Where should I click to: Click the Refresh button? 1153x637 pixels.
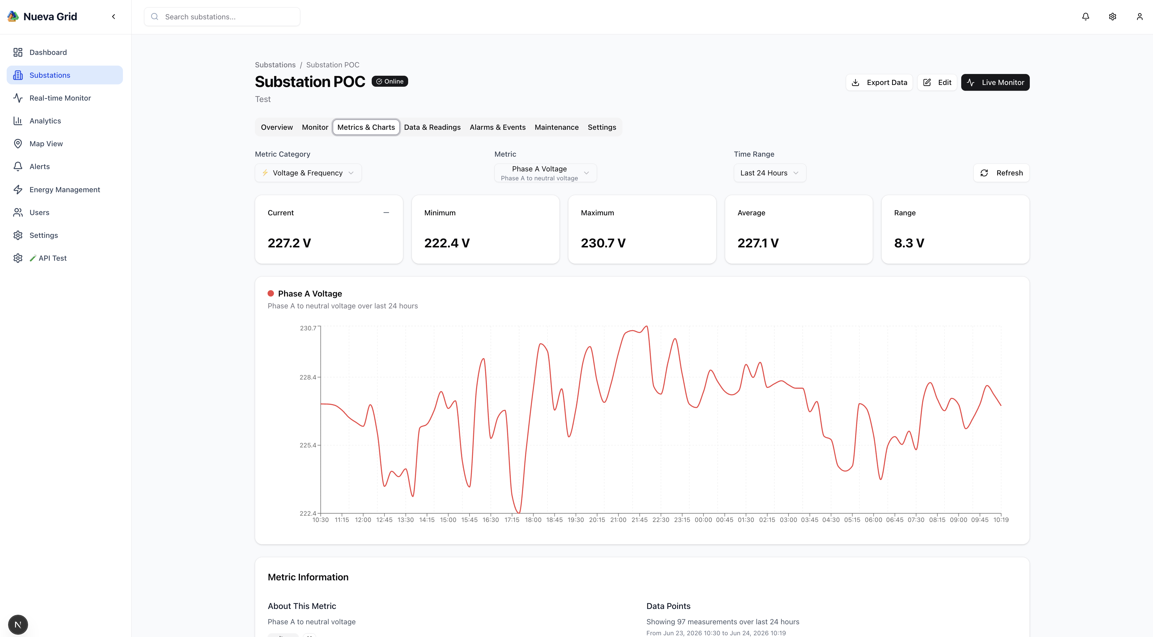tap(1001, 173)
